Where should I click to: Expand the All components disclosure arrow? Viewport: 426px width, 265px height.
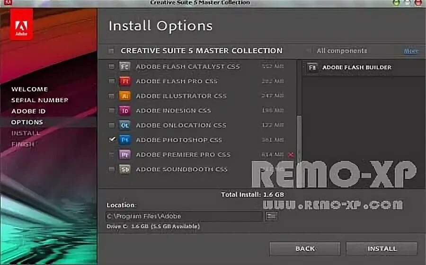(x=308, y=51)
